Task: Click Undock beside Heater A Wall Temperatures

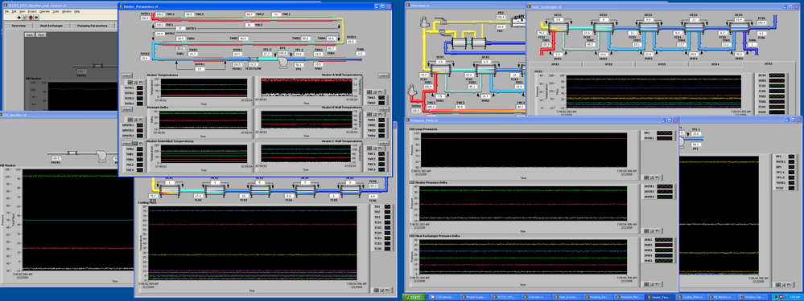Action: coord(384,75)
